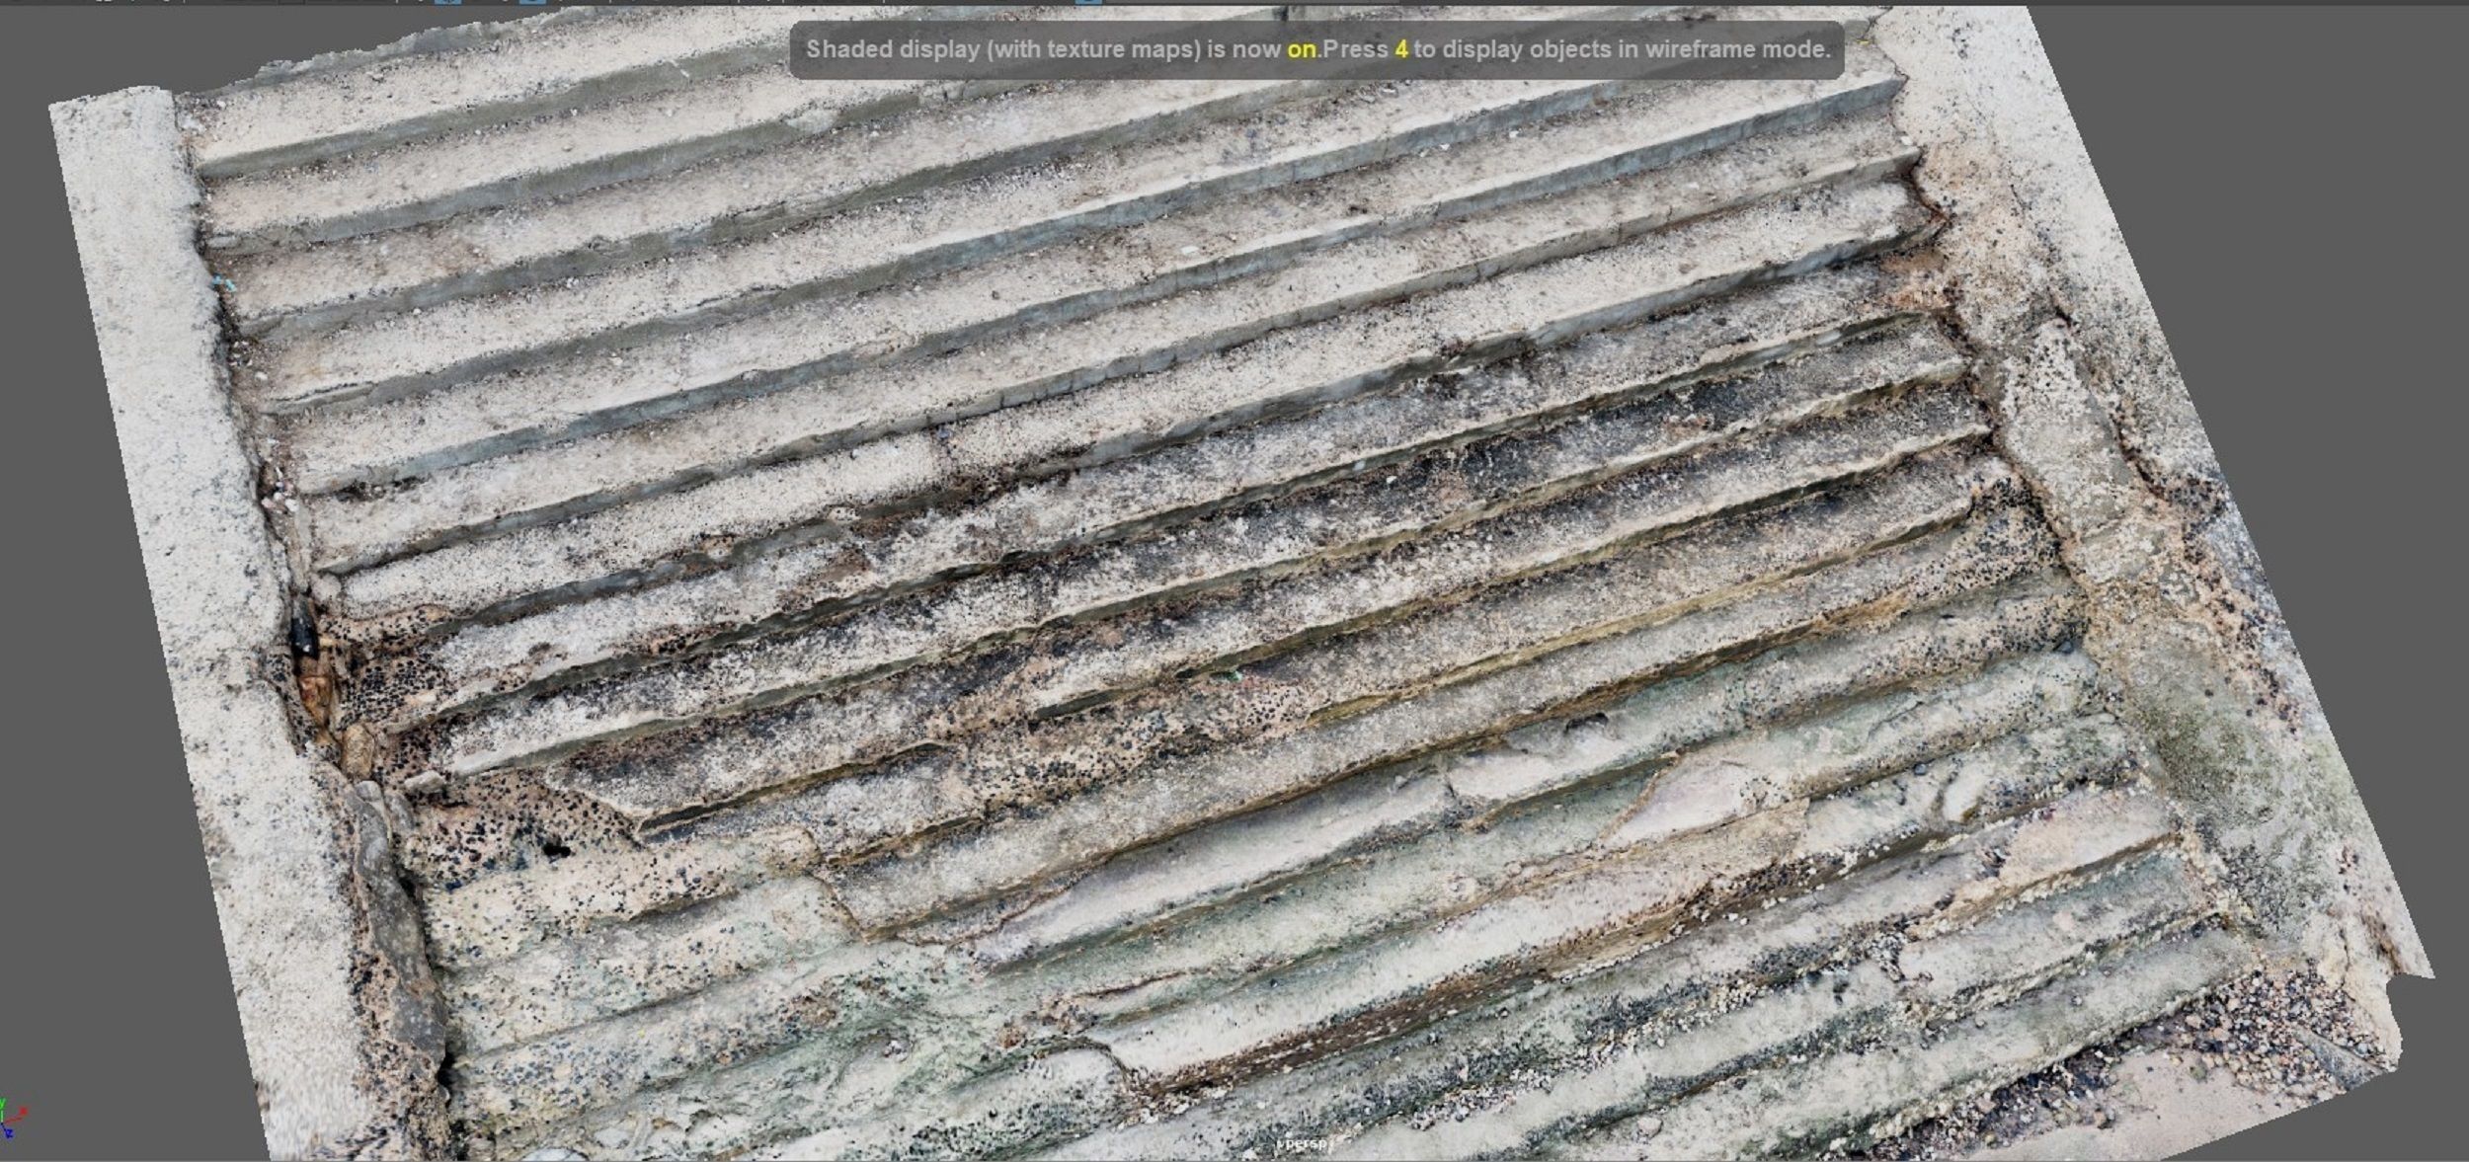The width and height of the screenshot is (2469, 1162).
Task: Click the XYZ axis orientation gizmo
Action: pos(12,1120)
